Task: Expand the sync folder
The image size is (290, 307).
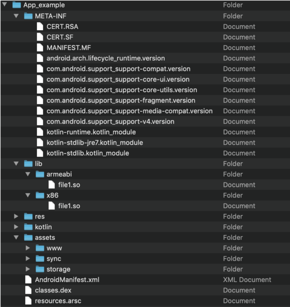Action: [x=28, y=259]
